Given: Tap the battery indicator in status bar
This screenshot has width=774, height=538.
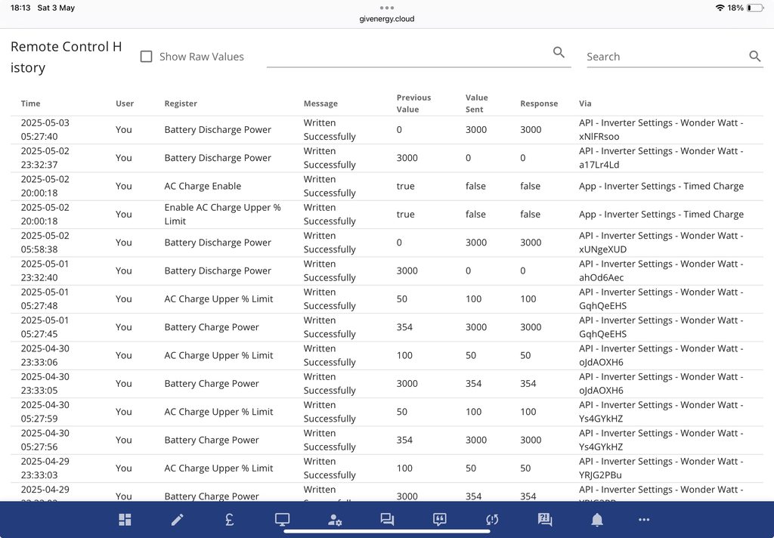Looking at the screenshot, I should [x=754, y=8].
